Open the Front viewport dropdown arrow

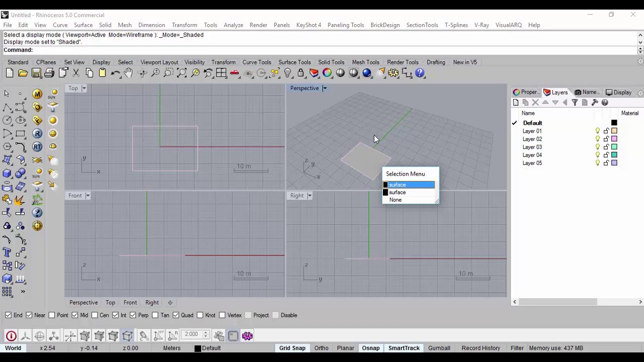pyautogui.click(x=88, y=196)
